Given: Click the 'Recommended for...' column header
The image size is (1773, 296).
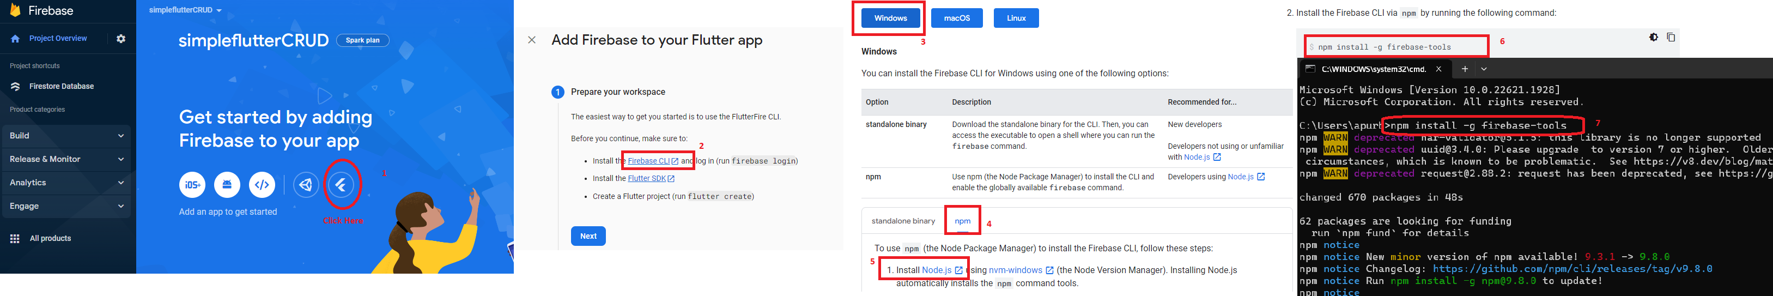Looking at the screenshot, I should point(1202,102).
